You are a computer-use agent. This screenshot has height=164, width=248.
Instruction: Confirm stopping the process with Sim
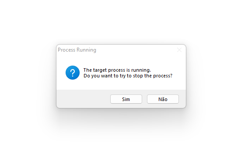126,99
